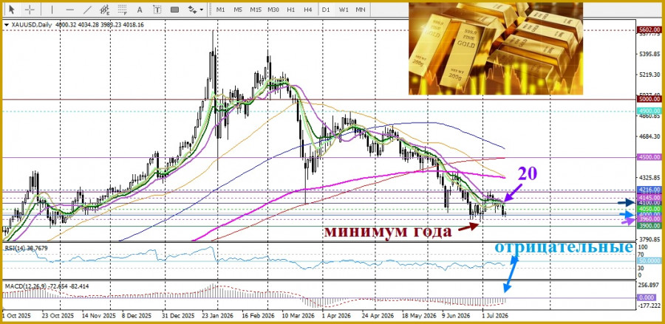Click the 3900.00 price level label
The image size is (665, 324).
point(649,226)
